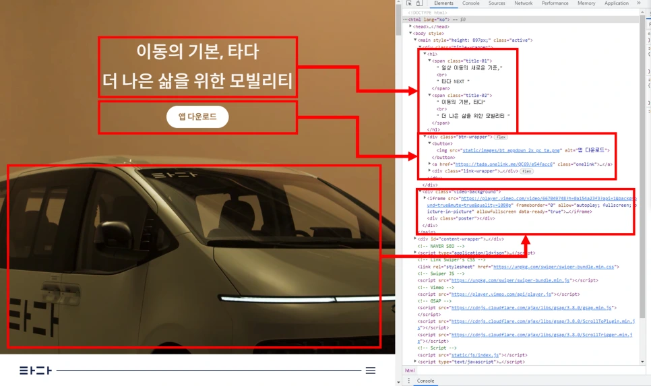Select the 'NAVER SEO' comment row
Image resolution: width=651 pixels, height=386 pixels.
(x=441, y=246)
